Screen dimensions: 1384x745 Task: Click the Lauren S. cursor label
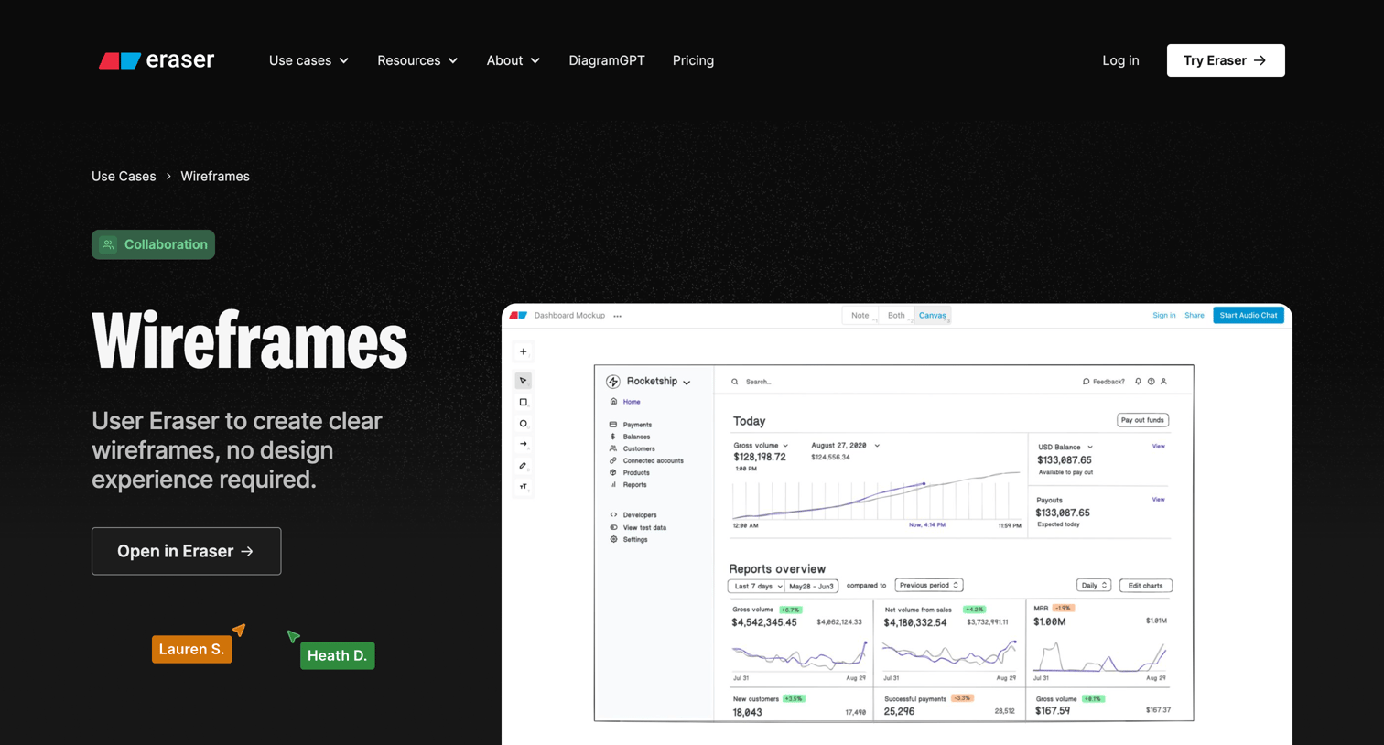tap(191, 649)
